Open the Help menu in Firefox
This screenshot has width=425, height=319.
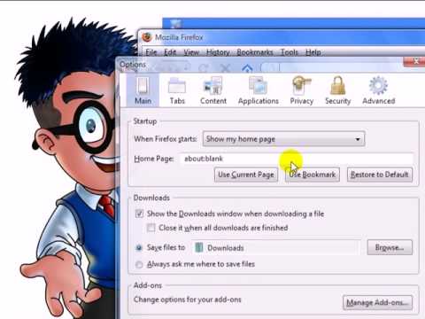point(313,52)
